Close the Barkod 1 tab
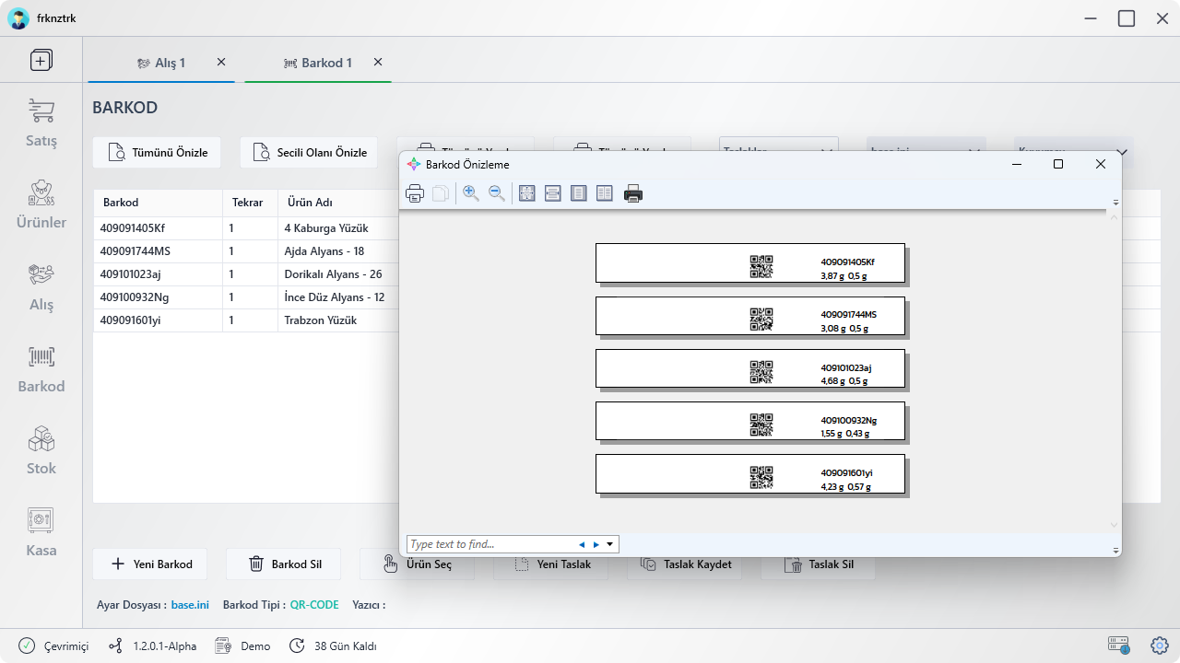 [x=378, y=62]
